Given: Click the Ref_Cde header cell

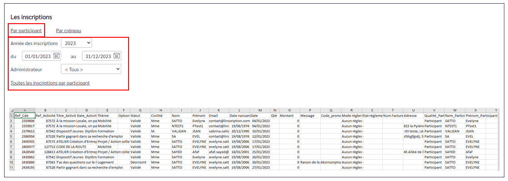Looking at the screenshot, I should click(x=24, y=116).
